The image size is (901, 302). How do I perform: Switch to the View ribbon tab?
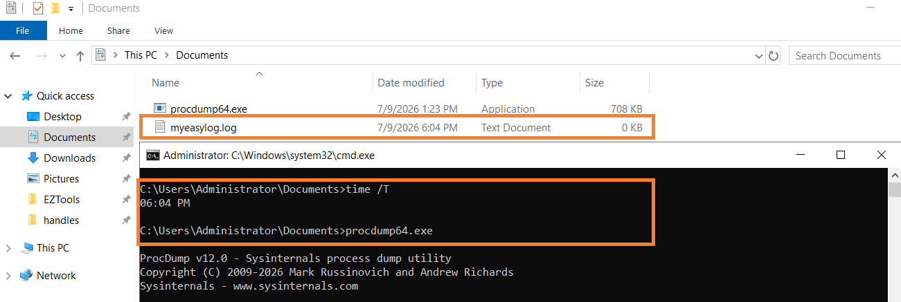pyautogui.click(x=163, y=30)
